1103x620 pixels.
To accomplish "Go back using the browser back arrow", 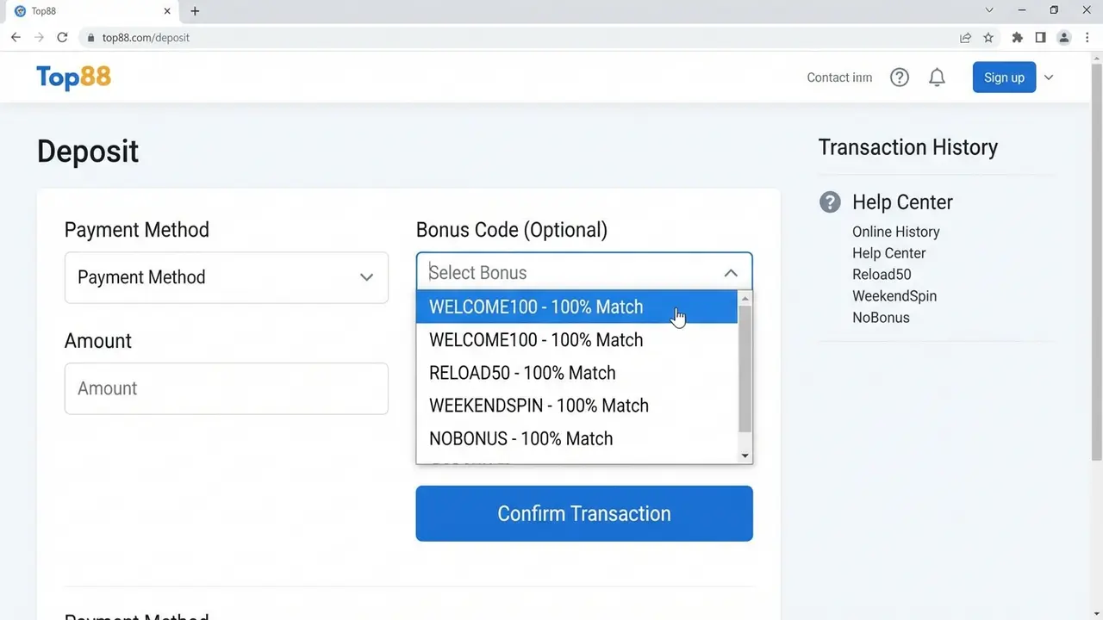I will (16, 38).
